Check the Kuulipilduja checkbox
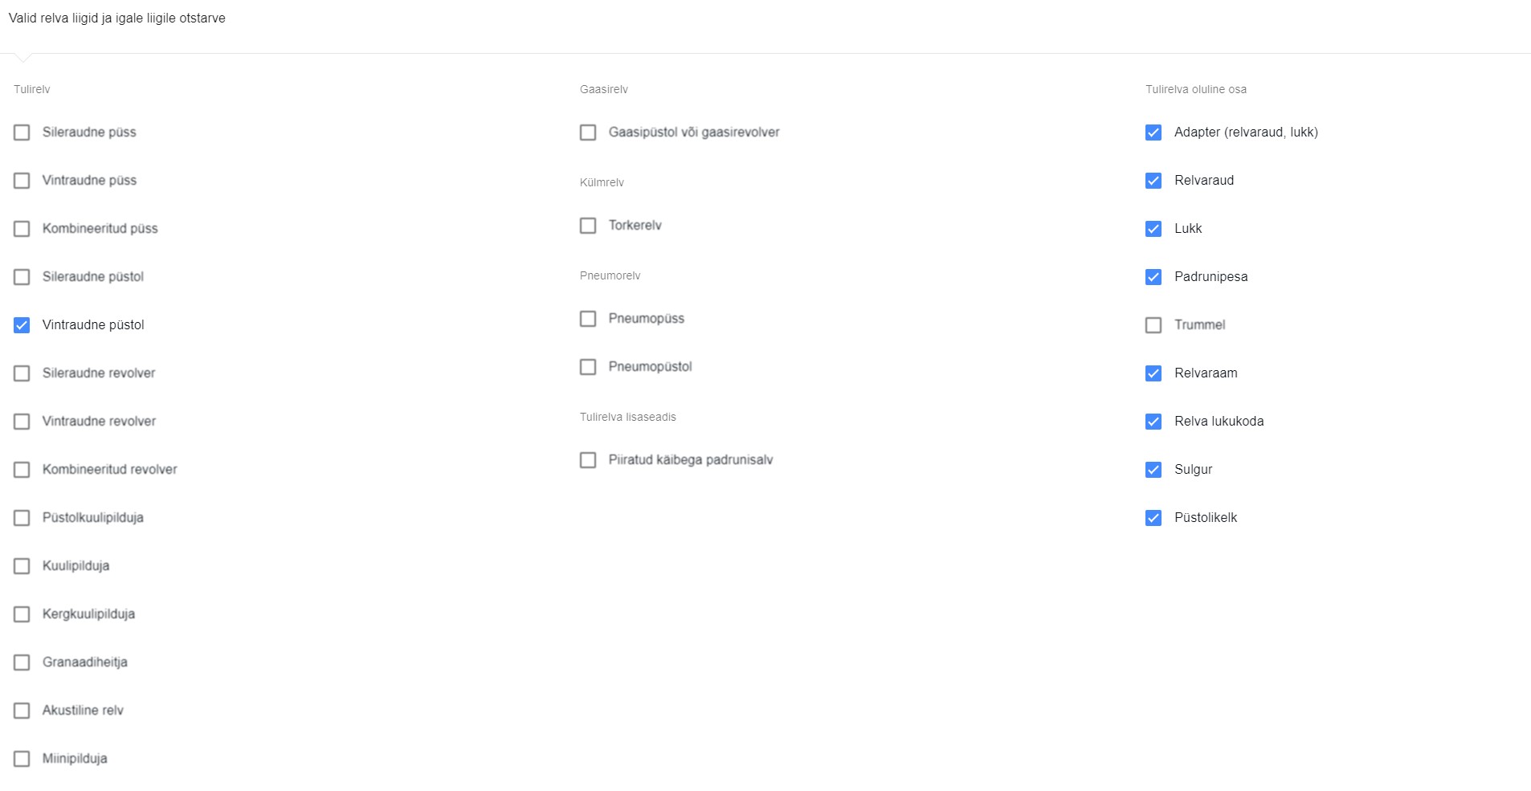This screenshot has width=1531, height=791. [22, 566]
